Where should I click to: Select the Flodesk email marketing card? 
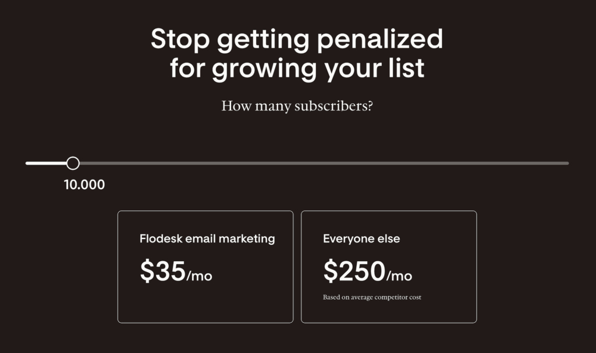click(205, 267)
